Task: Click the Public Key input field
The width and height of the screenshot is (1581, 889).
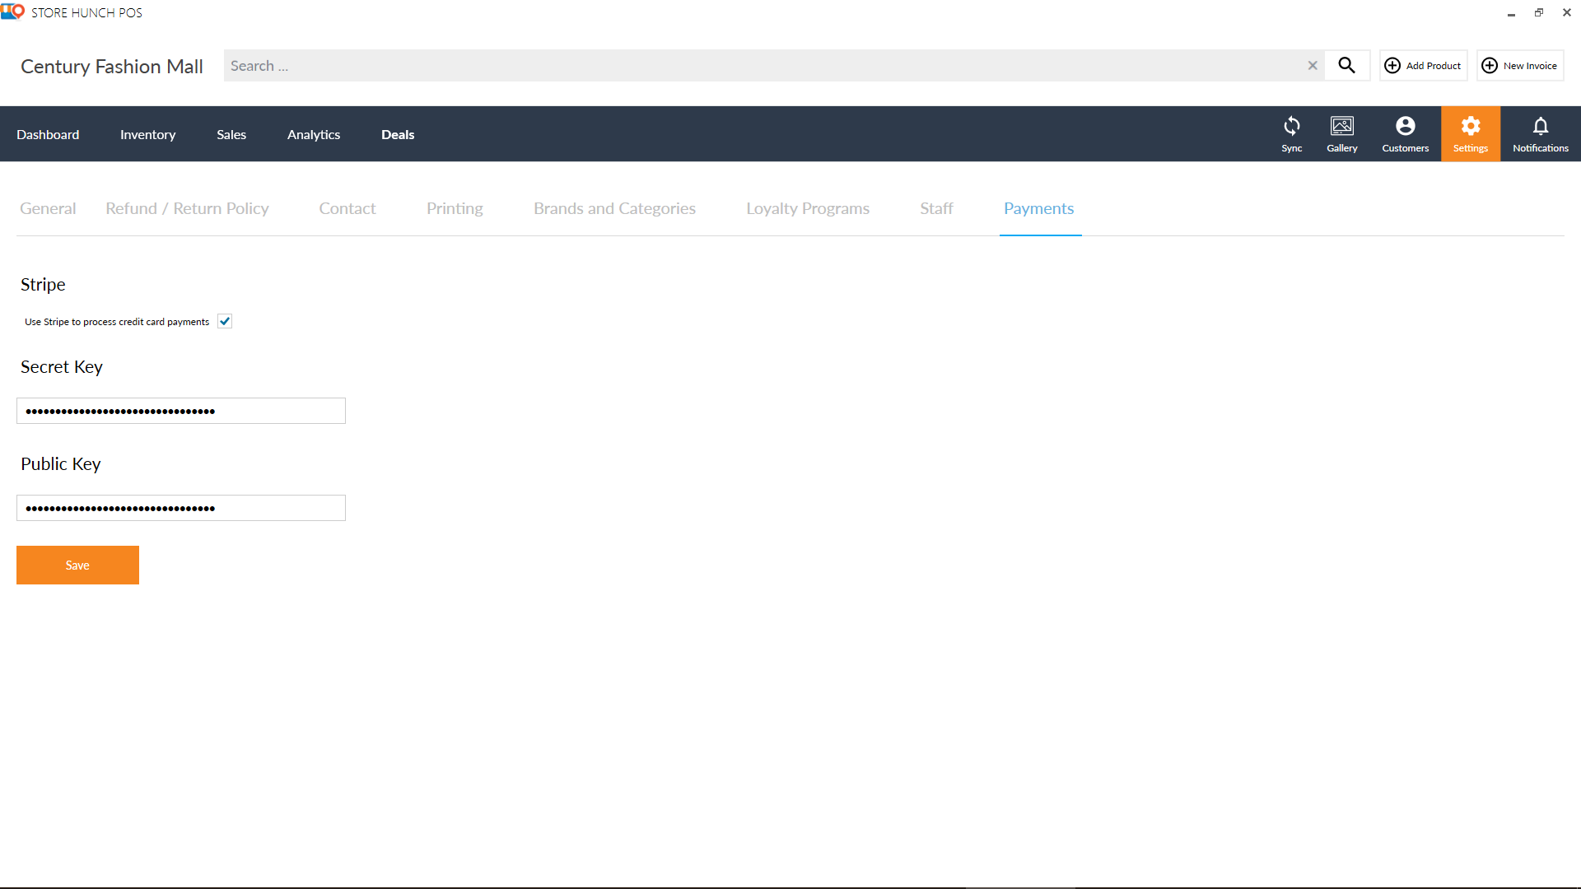Action: pyautogui.click(x=181, y=508)
